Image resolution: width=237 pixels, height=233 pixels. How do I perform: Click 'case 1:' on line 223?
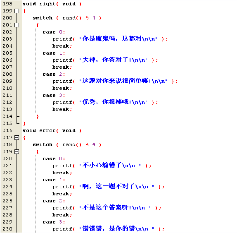click(x=54, y=180)
